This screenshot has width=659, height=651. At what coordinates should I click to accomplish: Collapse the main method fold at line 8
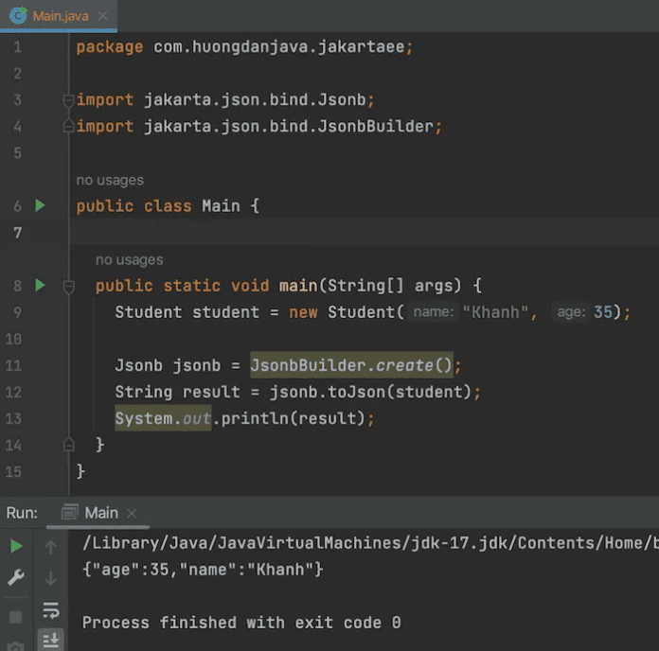[x=67, y=286]
